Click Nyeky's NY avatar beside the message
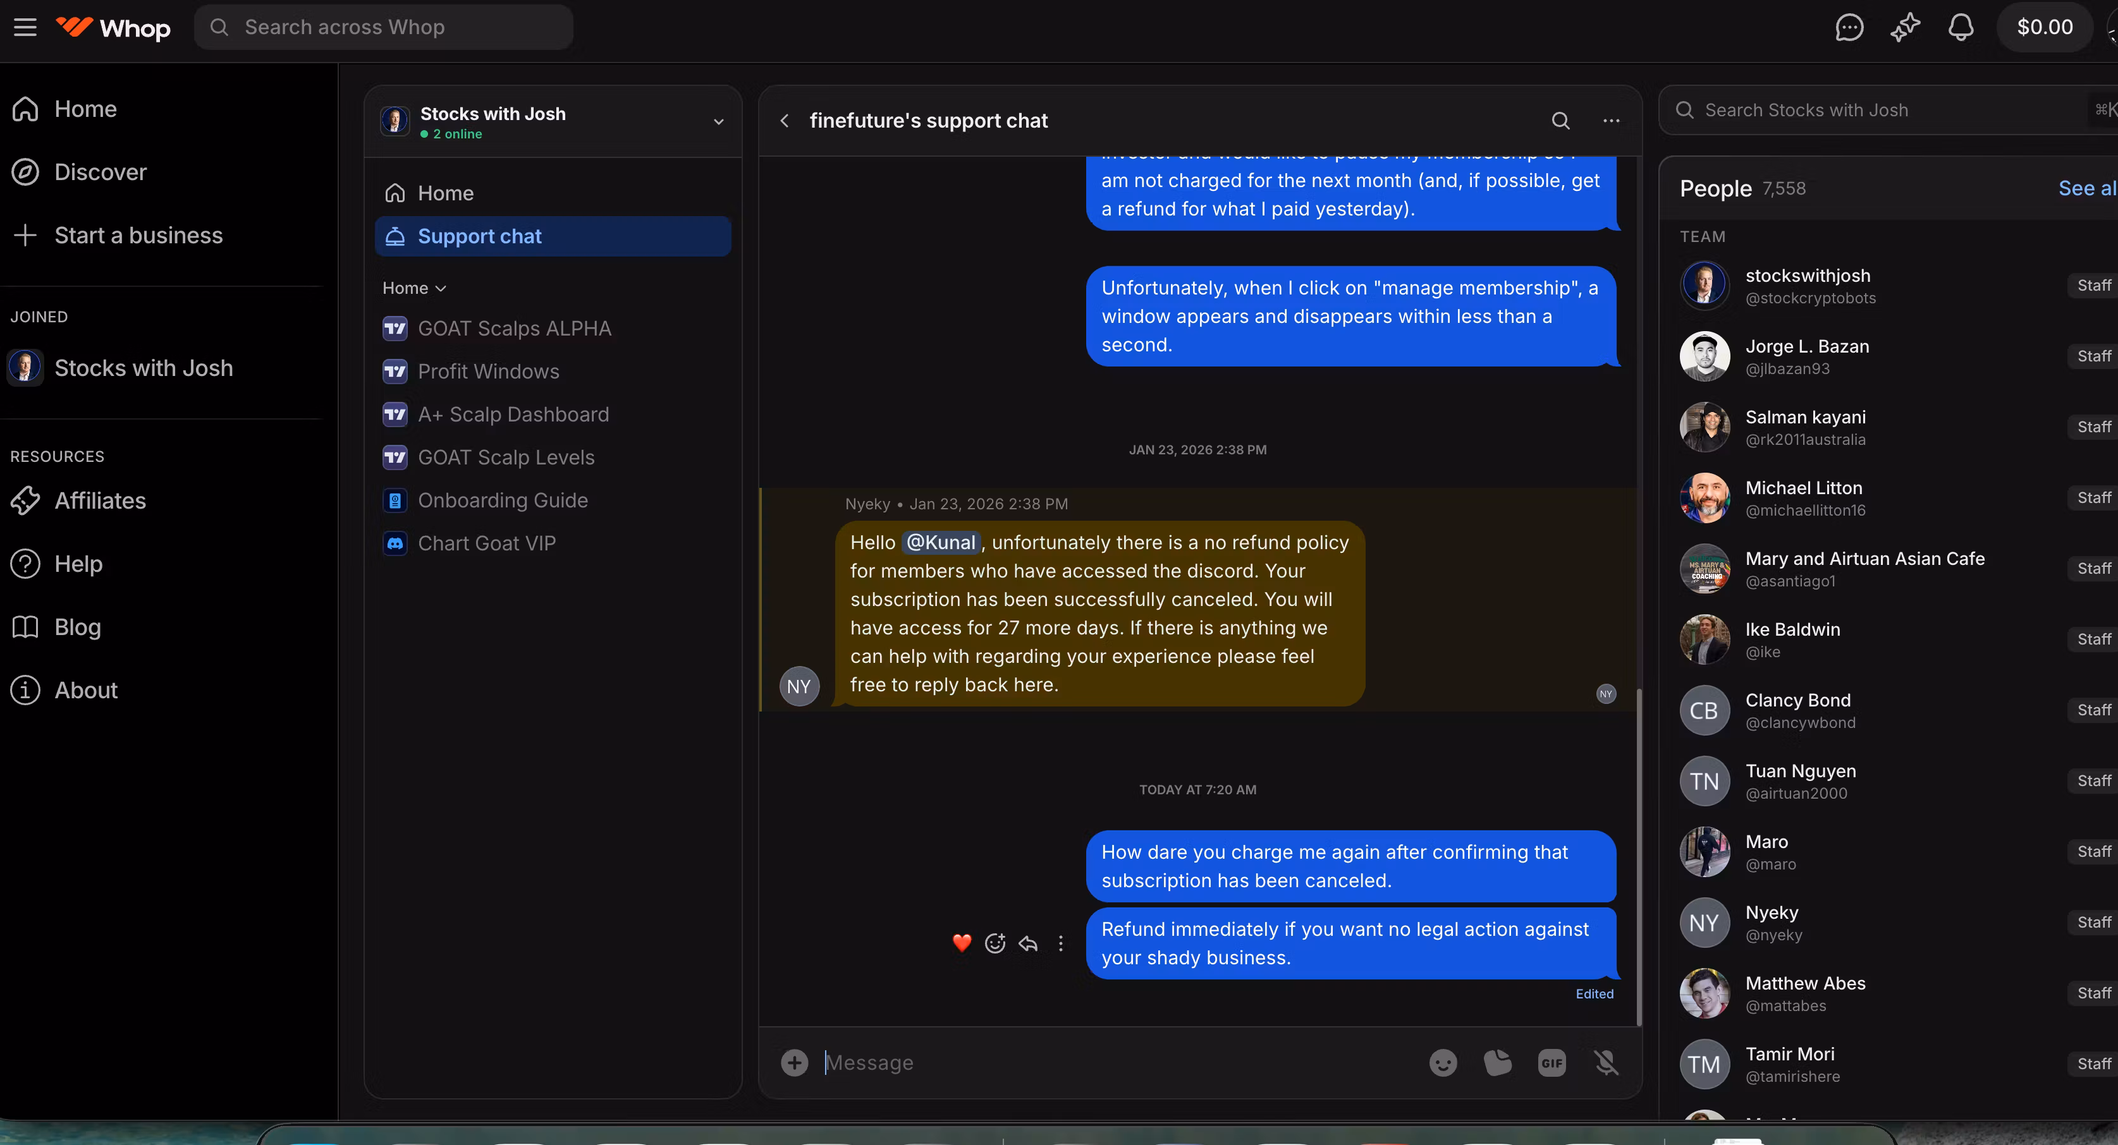This screenshot has height=1145, width=2118. point(799,686)
